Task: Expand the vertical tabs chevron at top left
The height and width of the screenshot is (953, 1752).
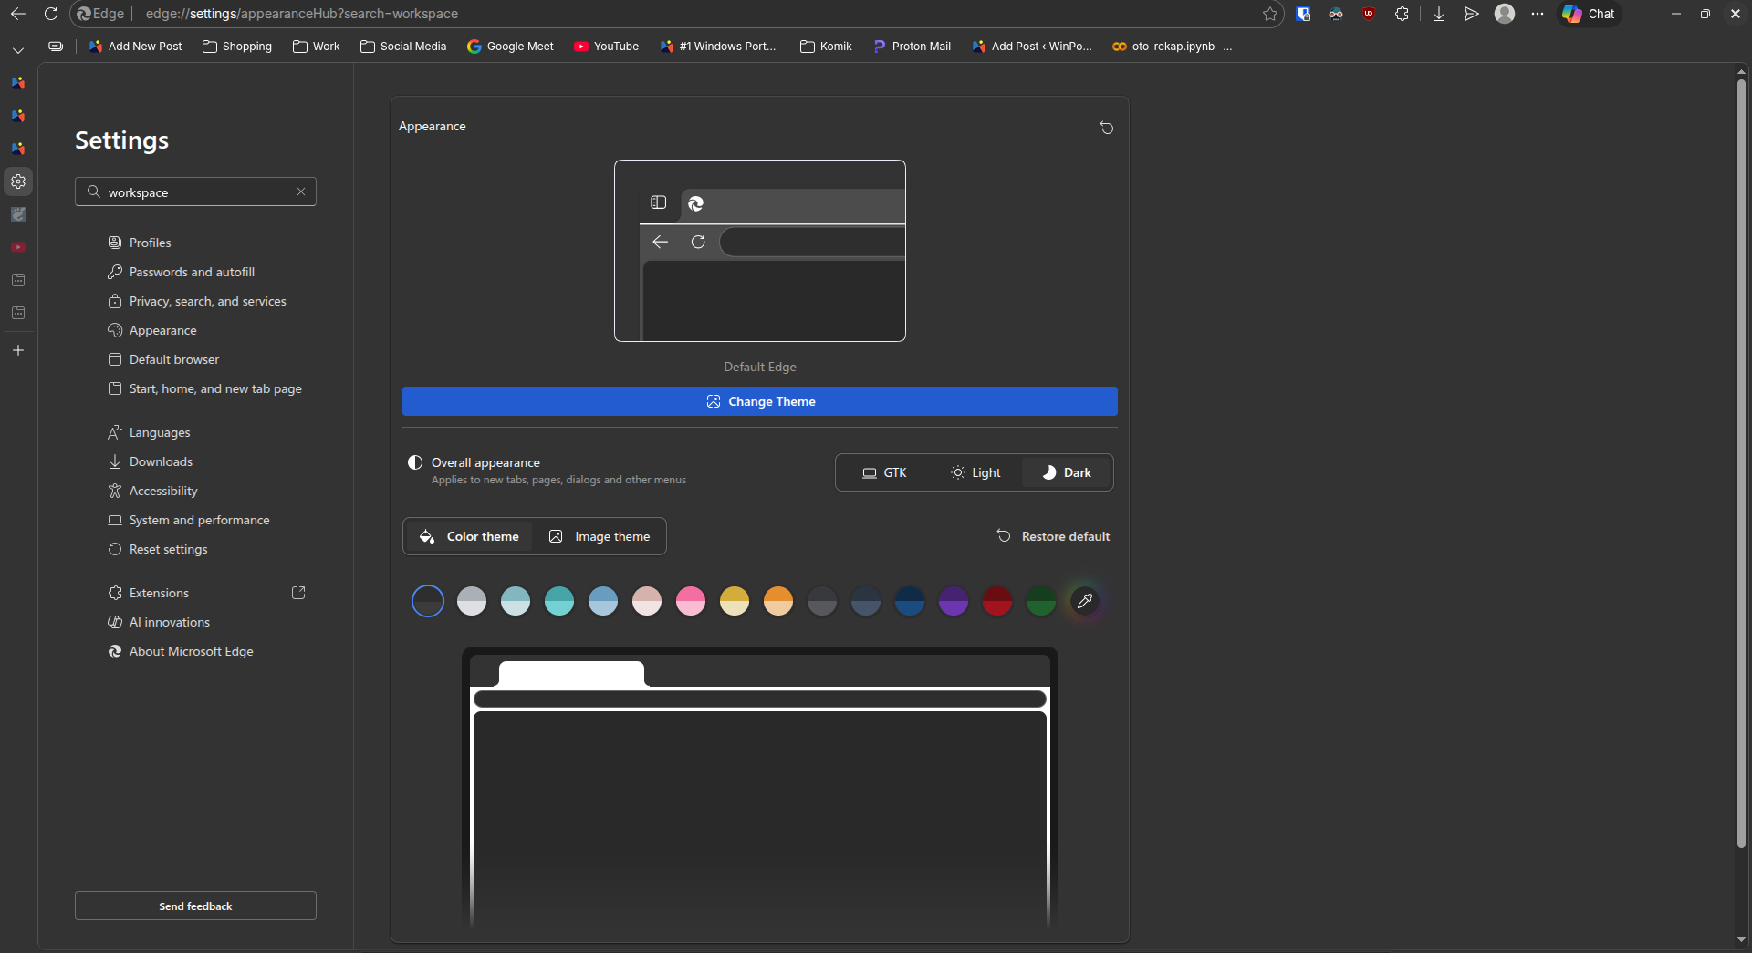Action: (x=18, y=50)
